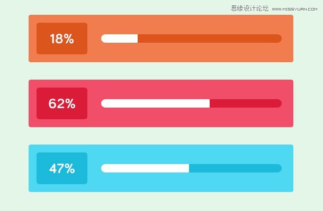Image resolution: width=323 pixels, height=211 pixels.
Task: Click the Chinese forum name watermark text
Action: 250,8
